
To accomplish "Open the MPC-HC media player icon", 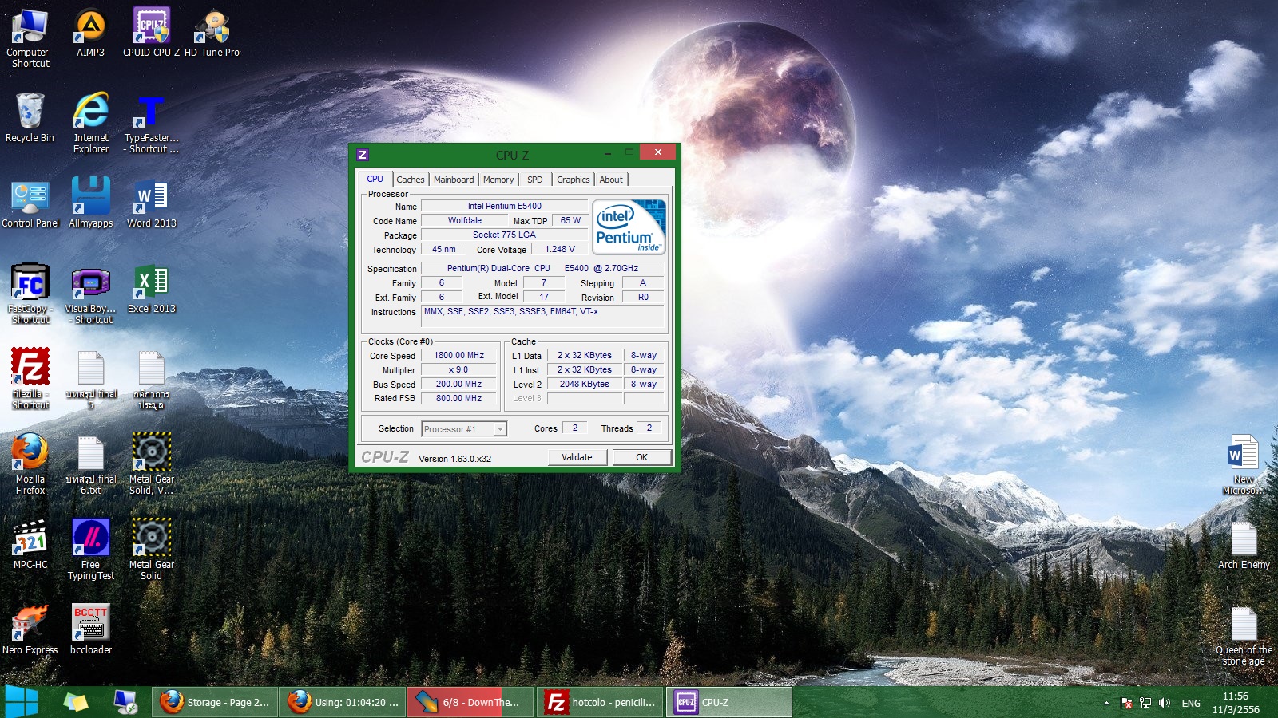I will pos(30,545).
